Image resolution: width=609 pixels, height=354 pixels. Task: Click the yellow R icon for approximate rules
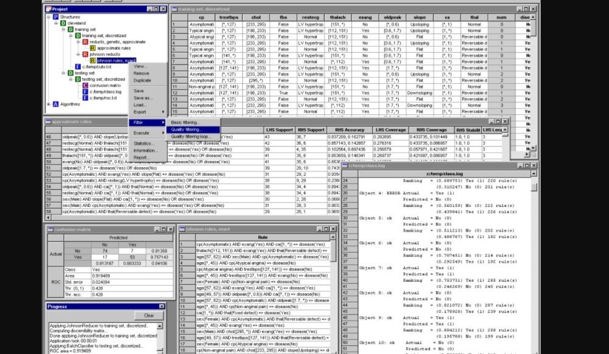(92, 47)
